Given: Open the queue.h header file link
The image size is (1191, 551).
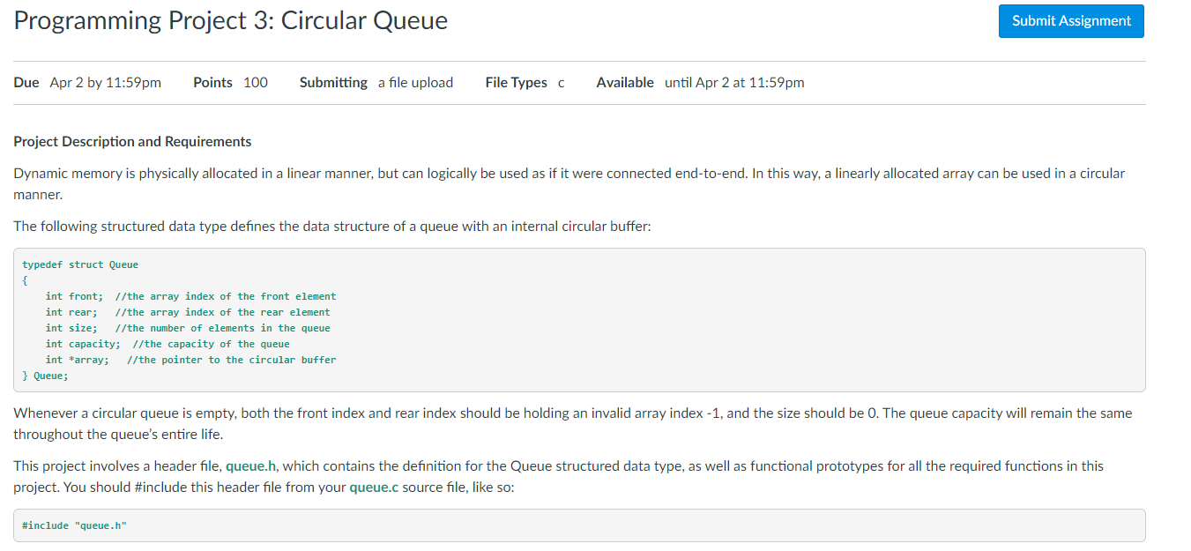Looking at the screenshot, I should [251, 465].
